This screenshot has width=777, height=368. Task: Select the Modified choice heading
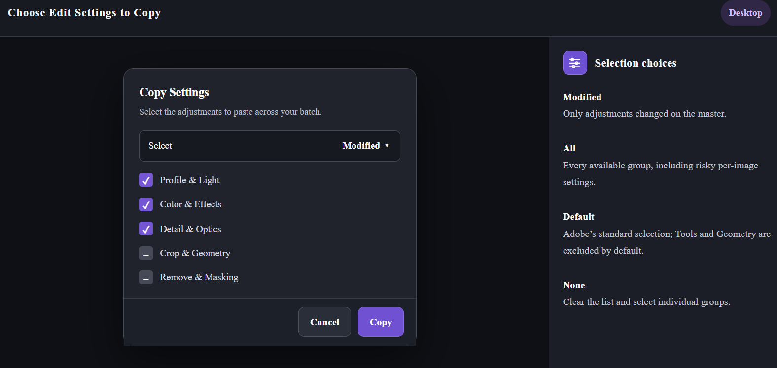pyautogui.click(x=582, y=97)
